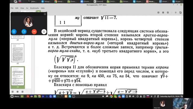The image size is (193, 109).
Task: Click second sidebar view icon below thumbnails
Action: (x=17, y=92)
